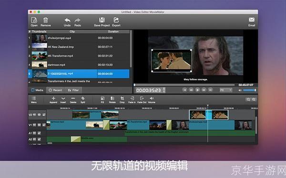The image size is (286, 178).
Task: Lock the A2 audio track
Action: (39, 139)
